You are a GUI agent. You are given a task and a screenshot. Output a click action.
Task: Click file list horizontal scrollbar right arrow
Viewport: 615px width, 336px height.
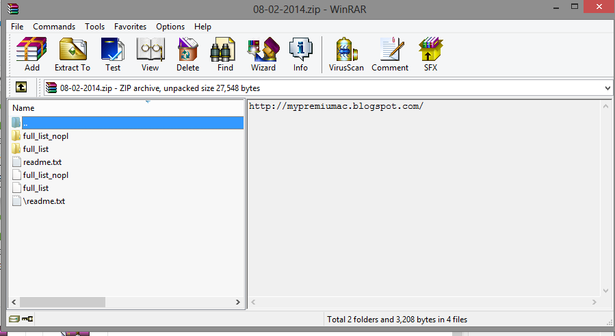click(x=237, y=302)
